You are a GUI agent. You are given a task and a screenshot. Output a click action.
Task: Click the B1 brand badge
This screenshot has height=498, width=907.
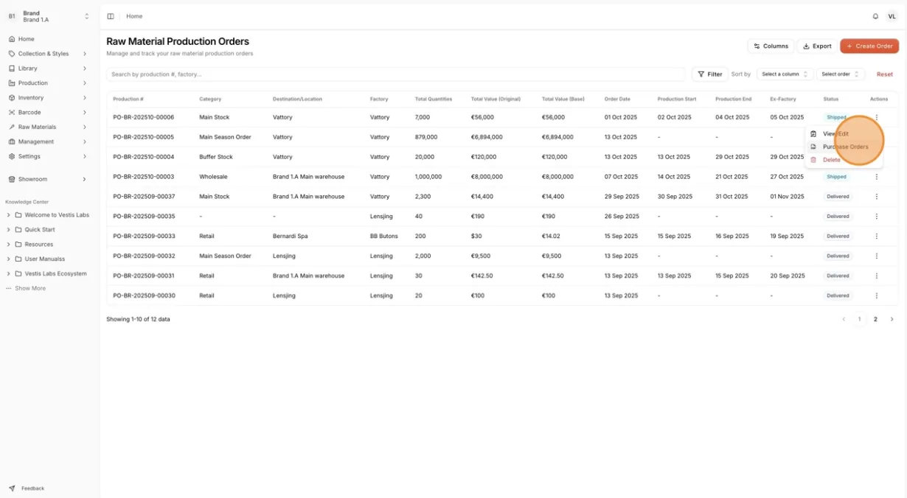click(x=12, y=16)
